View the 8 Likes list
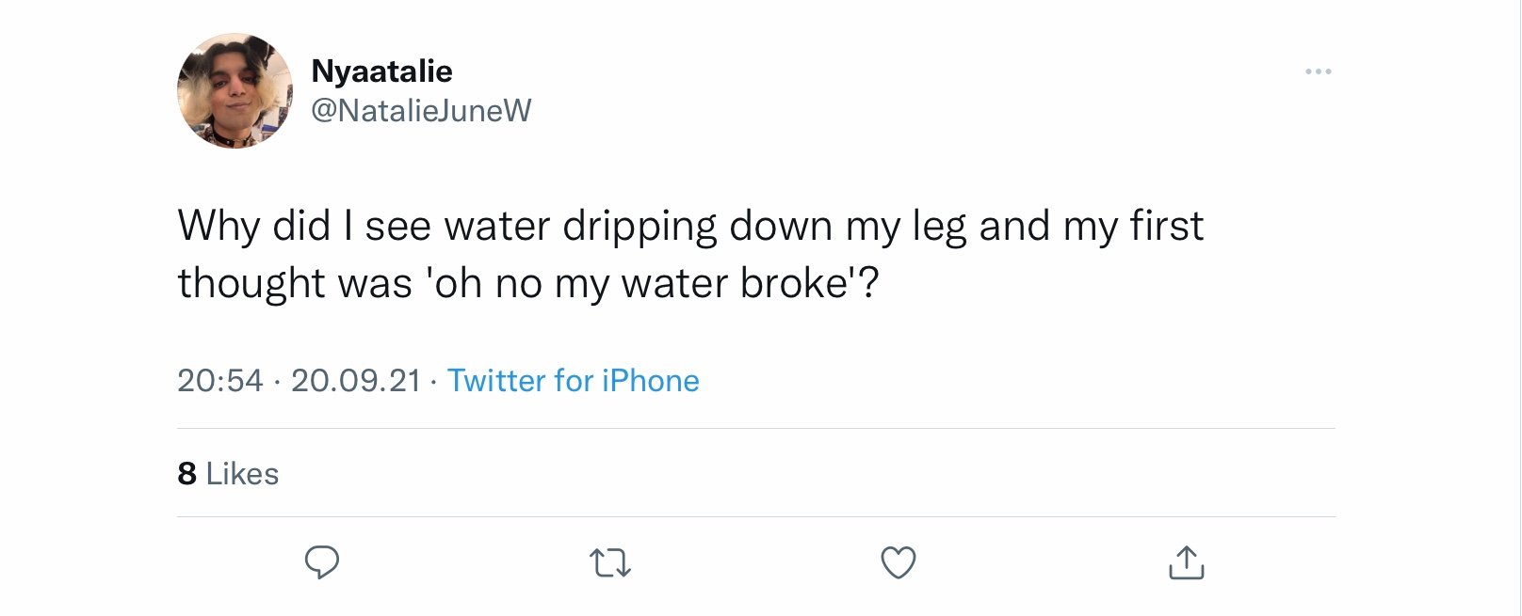This screenshot has height=616, width=1522. [x=228, y=473]
